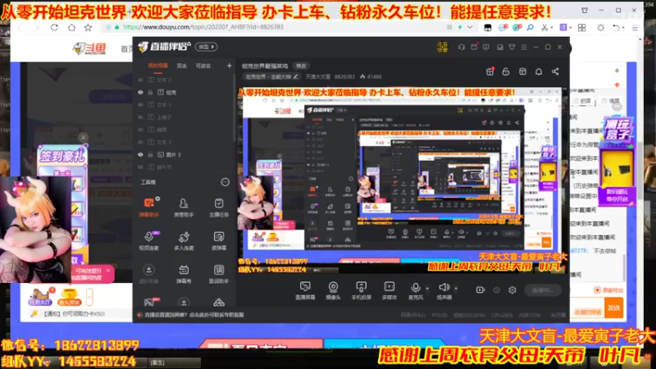656x369 pixels.
Task: Open the car icon tool in toolbox
Action: tap(219, 302)
